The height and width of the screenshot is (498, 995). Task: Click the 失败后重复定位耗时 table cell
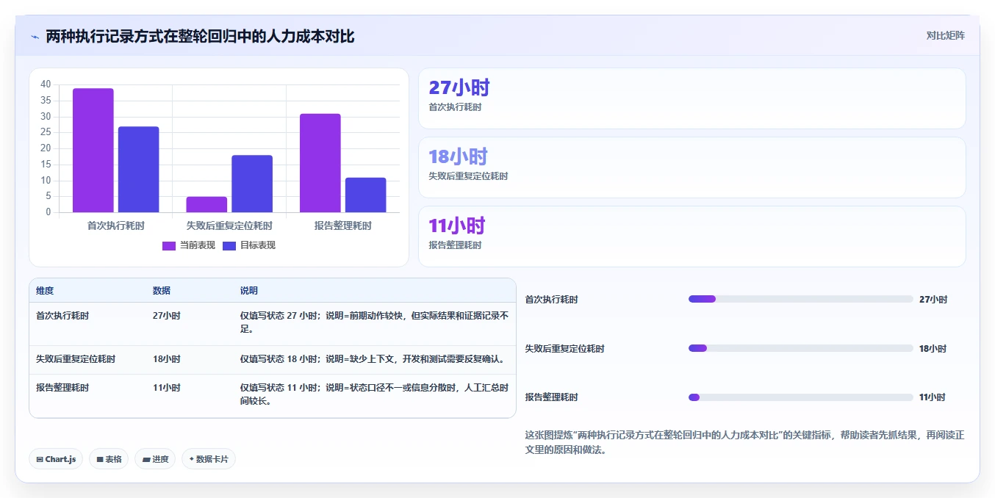tap(76, 359)
